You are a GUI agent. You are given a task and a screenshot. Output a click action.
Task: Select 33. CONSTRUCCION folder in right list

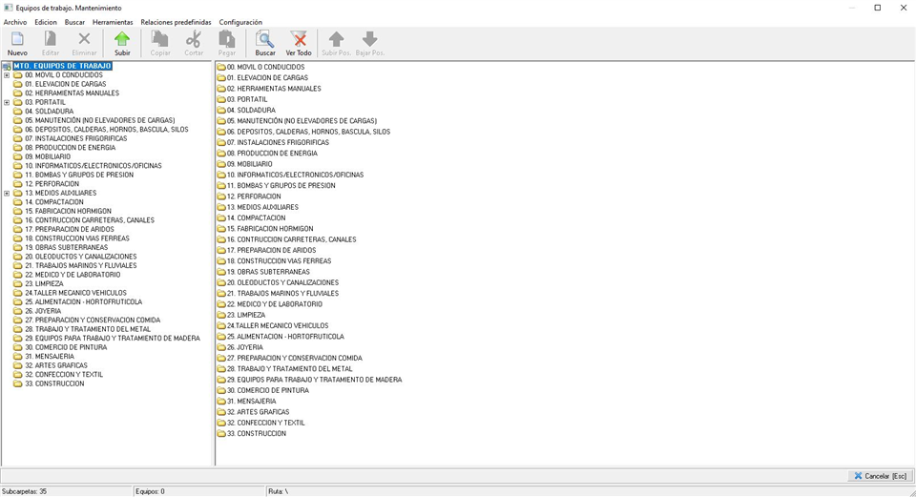[256, 433]
